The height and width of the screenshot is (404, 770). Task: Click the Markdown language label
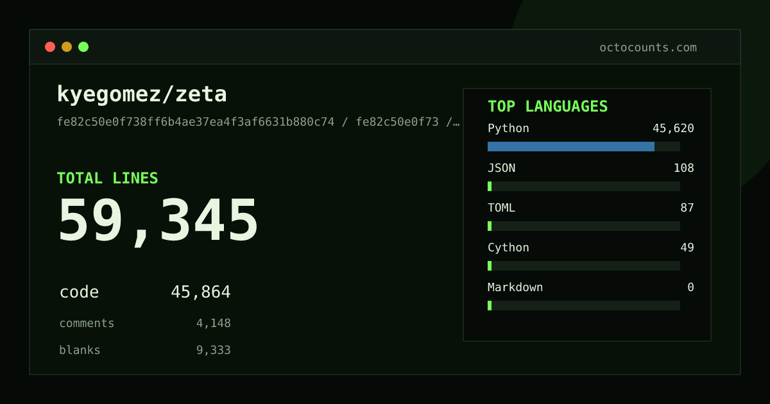point(515,287)
